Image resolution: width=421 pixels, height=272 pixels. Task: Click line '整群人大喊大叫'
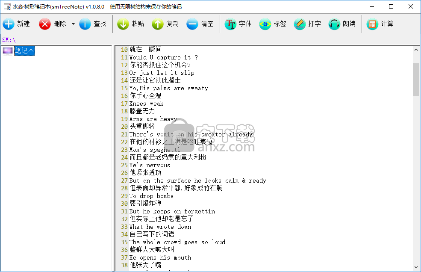coord(152,250)
